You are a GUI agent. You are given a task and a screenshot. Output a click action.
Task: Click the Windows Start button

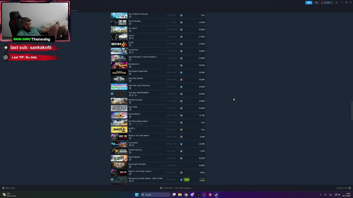point(137,195)
